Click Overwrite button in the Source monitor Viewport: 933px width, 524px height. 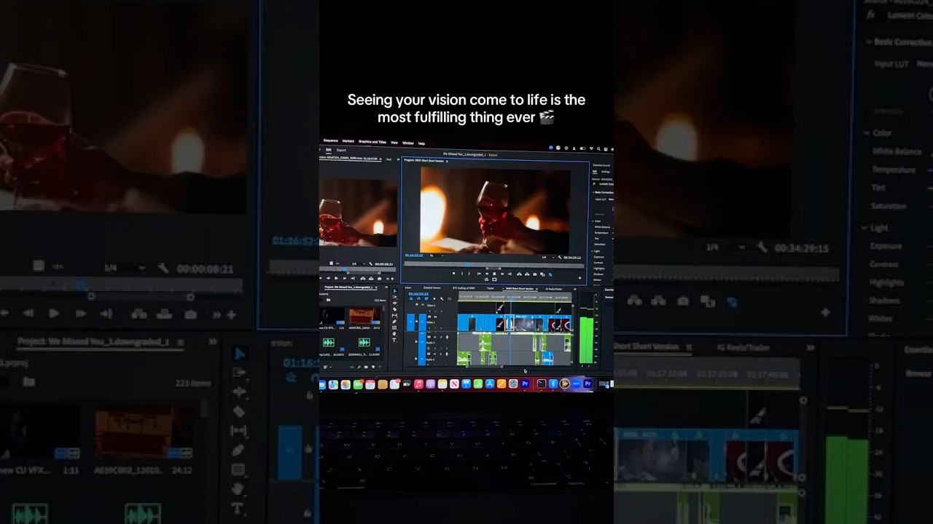[371, 278]
